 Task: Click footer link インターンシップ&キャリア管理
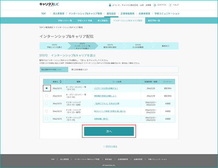[87, 159]
